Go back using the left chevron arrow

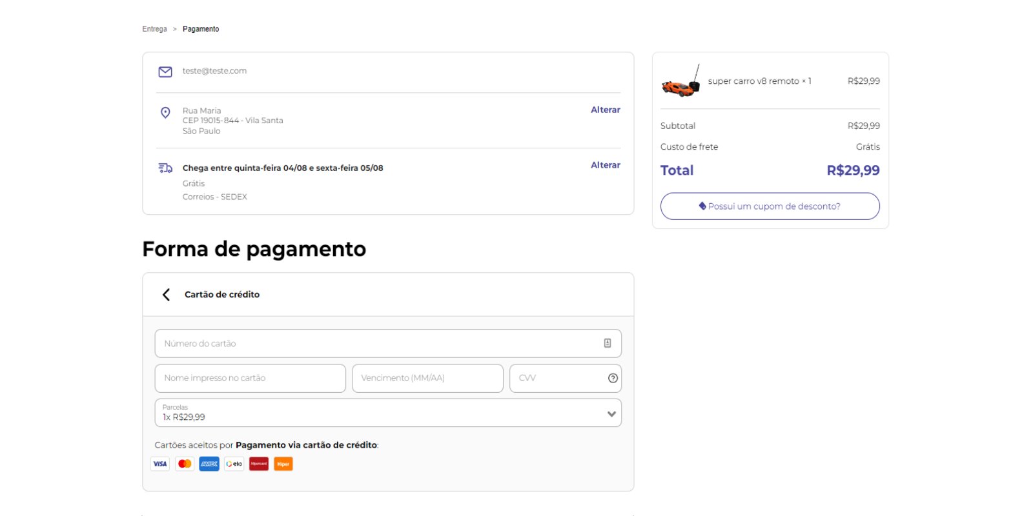click(166, 295)
